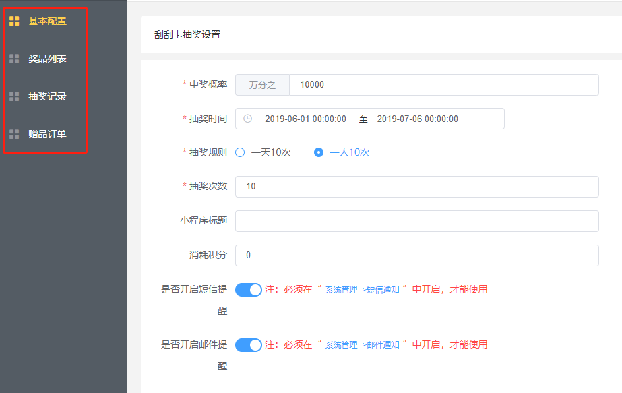Click the 消耗积分 input field
Viewport: 622px width, 393px height.
[416, 255]
